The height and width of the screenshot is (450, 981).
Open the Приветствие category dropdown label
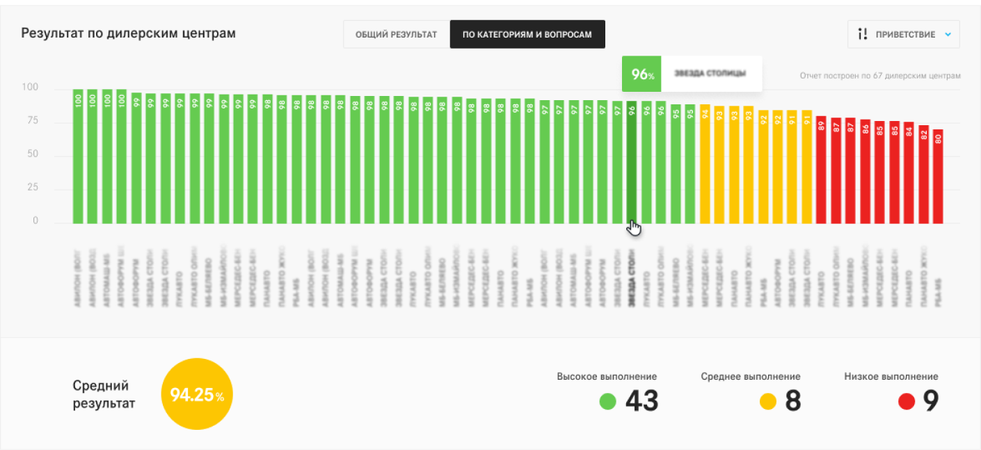(x=905, y=34)
